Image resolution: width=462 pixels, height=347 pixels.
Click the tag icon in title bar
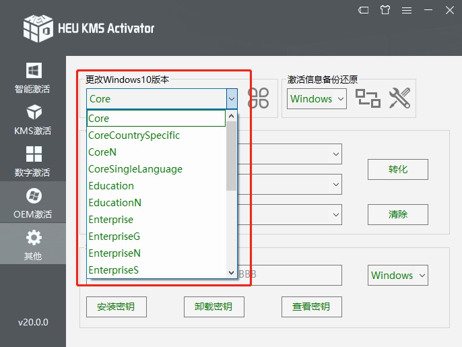pos(363,10)
